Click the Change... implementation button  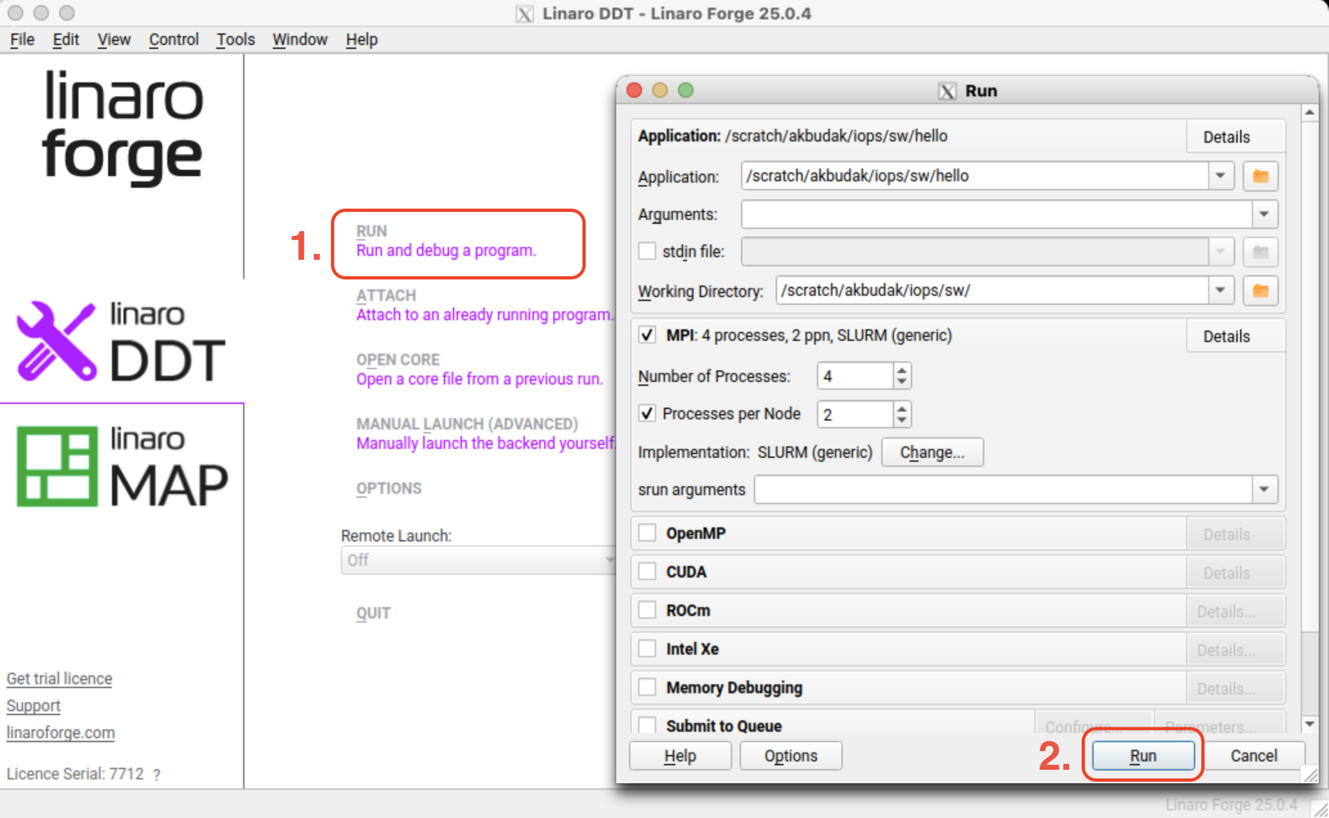point(931,452)
